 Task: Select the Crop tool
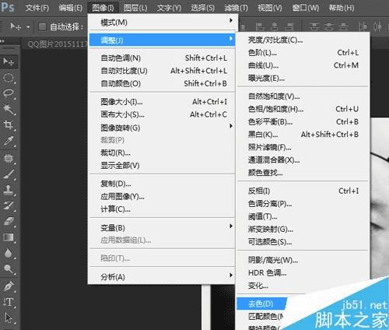pyautogui.click(x=9, y=125)
